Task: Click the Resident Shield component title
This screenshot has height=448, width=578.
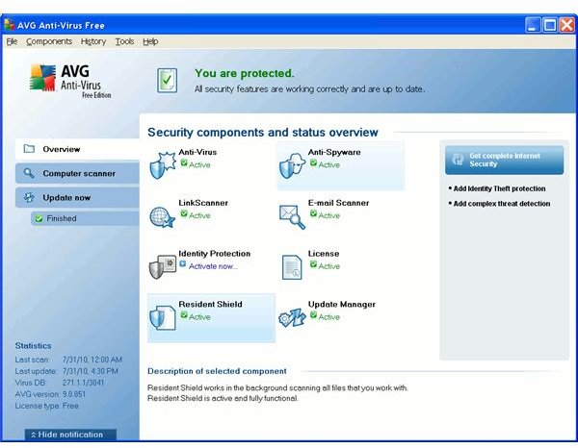Action: point(210,304)
